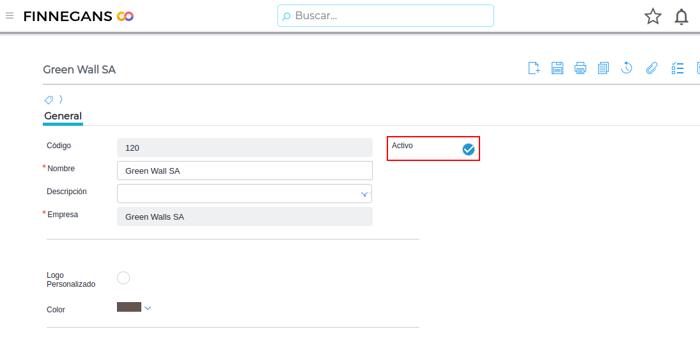Click the Activo label
Viewport: 700px width, 343px height.
pos(402,146)
